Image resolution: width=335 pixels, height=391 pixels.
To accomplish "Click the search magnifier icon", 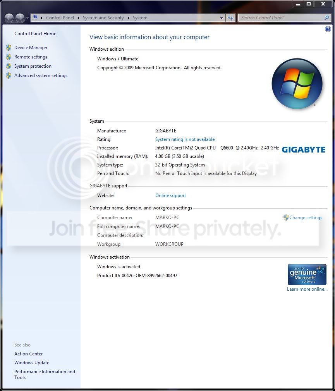I will [326, 18].
